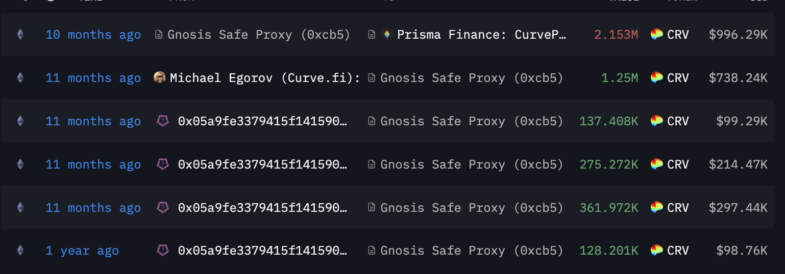This screenshot has height=274, width=785.
Task: Open the '1 year ago' transaction link
Action: pyautogui.click(x=82, y=251)
